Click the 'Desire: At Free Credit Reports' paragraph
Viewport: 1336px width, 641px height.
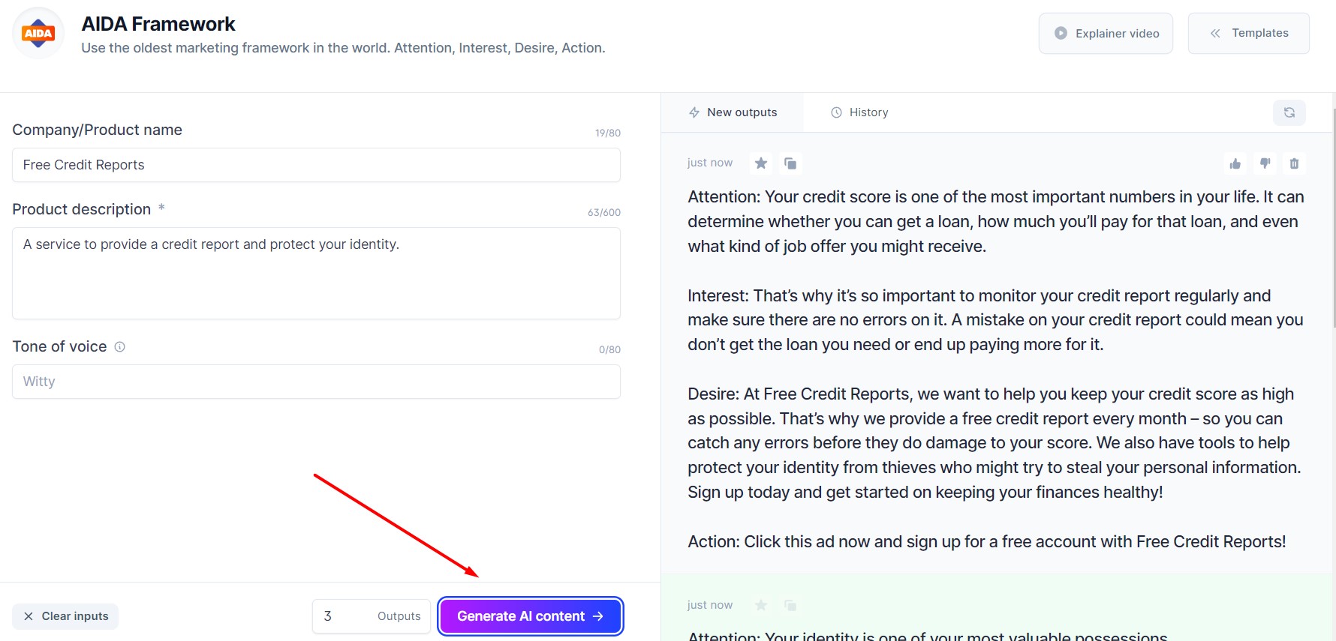[x=994, y=443]
